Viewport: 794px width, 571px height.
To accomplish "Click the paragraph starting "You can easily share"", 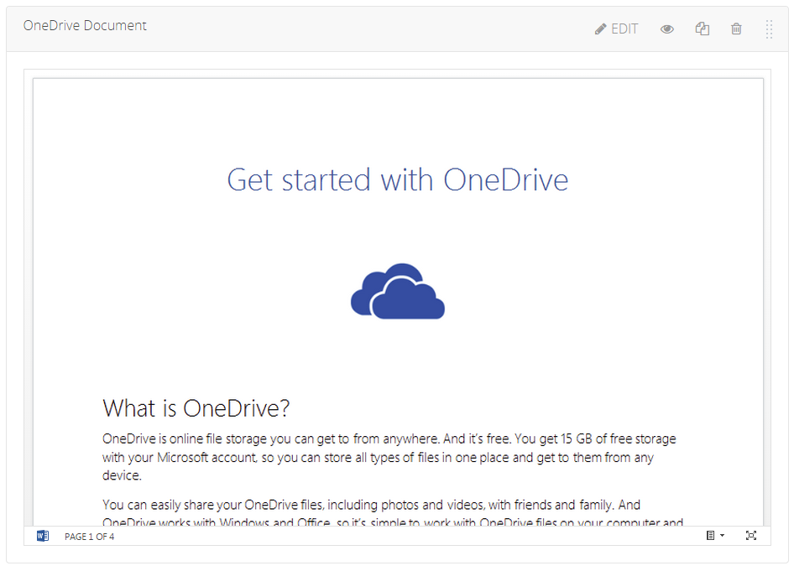I will pyautogui.click(x=393, y=513).
